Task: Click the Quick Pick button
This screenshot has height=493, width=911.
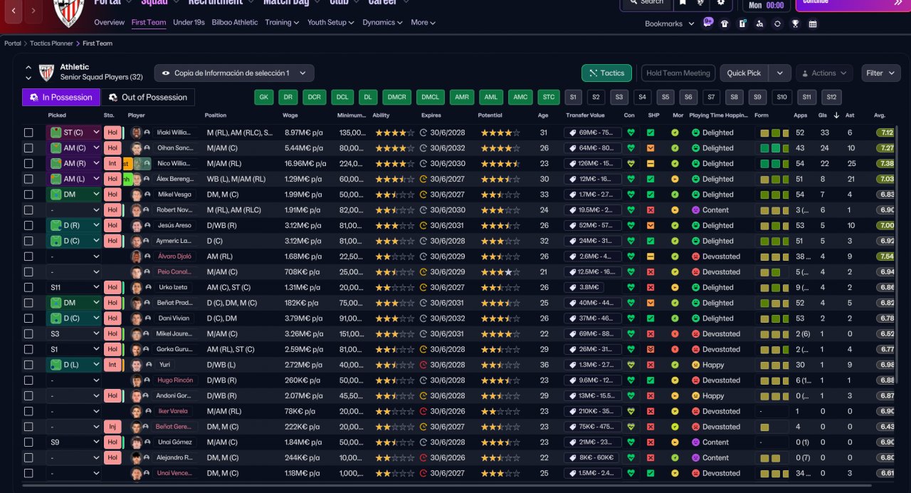Action: point(744,73)
